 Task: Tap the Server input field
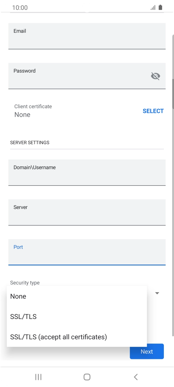pos(87,212)
